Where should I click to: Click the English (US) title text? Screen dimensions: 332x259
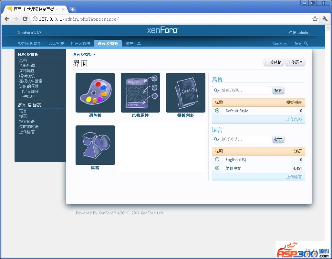[236, 160]
